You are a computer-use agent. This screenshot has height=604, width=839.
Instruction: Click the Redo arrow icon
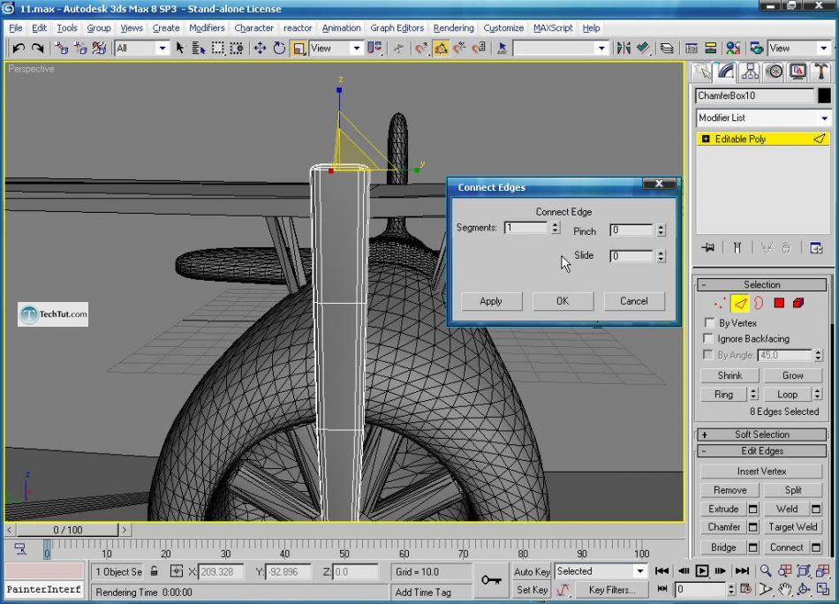[37, 49]
